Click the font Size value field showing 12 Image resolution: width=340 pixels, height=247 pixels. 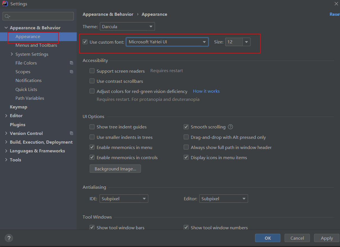click(234, 42)
